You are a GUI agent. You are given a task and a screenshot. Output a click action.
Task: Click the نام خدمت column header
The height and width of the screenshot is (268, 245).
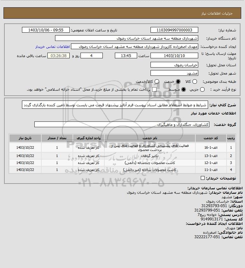point(150,138)
